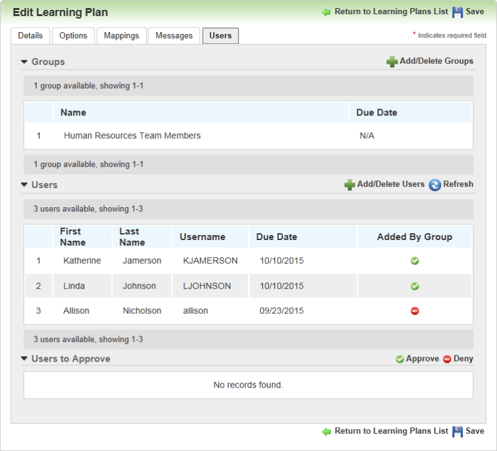
Task: Click the top Save link text
Action: 475,11
